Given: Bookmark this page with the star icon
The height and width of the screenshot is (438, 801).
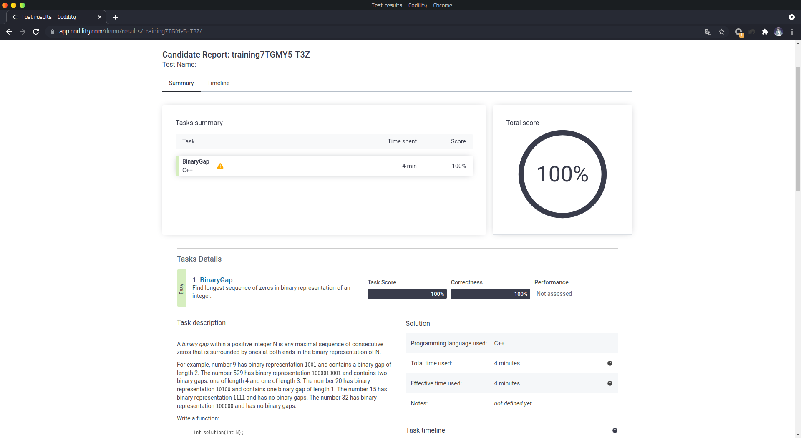Looking at the screenshot, I should (722, 32).
